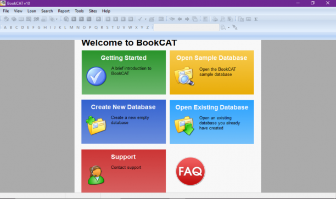The width and height of the screenshot is (336, 199).
Task: Click the open book toolbar icon
Action: click(21, 19)
